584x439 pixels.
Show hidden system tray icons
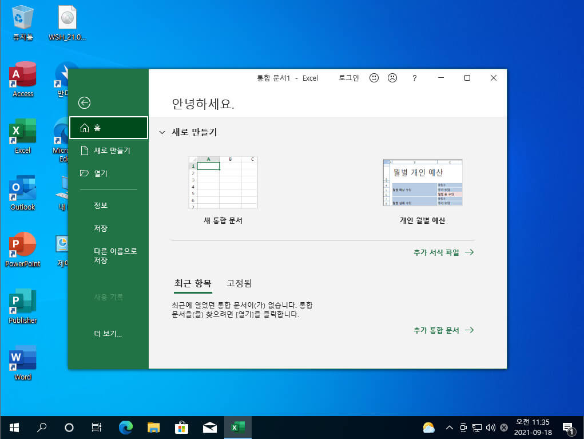coord(450,428)
